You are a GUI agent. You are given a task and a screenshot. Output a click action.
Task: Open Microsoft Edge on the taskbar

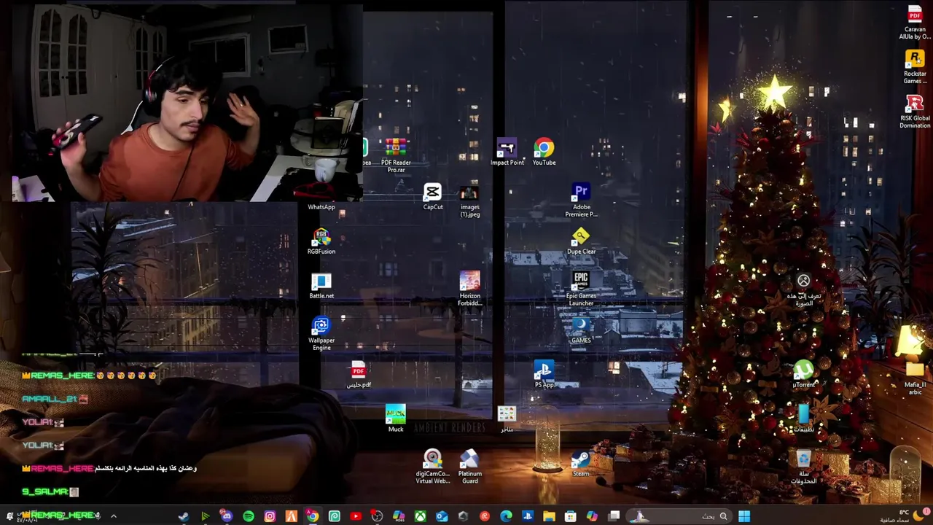coord(506,516)
